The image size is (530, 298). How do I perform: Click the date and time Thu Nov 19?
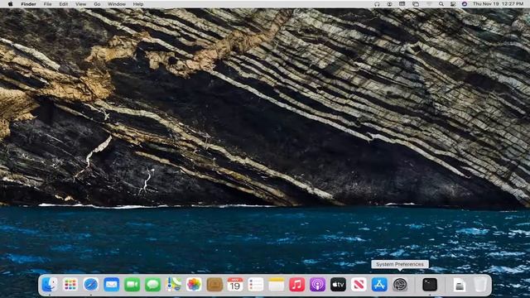coord(499,4)
